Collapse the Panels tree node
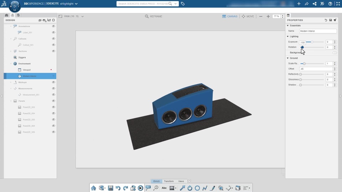Viewport: 342px width, 192px height. click(x=11, y=101)
